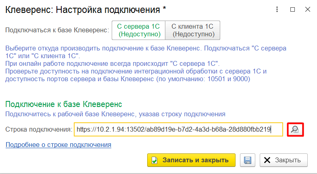Click the "Строка подключения:" label
Viewport: 317px width, 174px height.
click(39, 129)
